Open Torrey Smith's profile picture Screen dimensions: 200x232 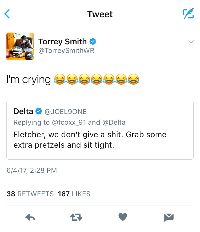click(20, 46)
